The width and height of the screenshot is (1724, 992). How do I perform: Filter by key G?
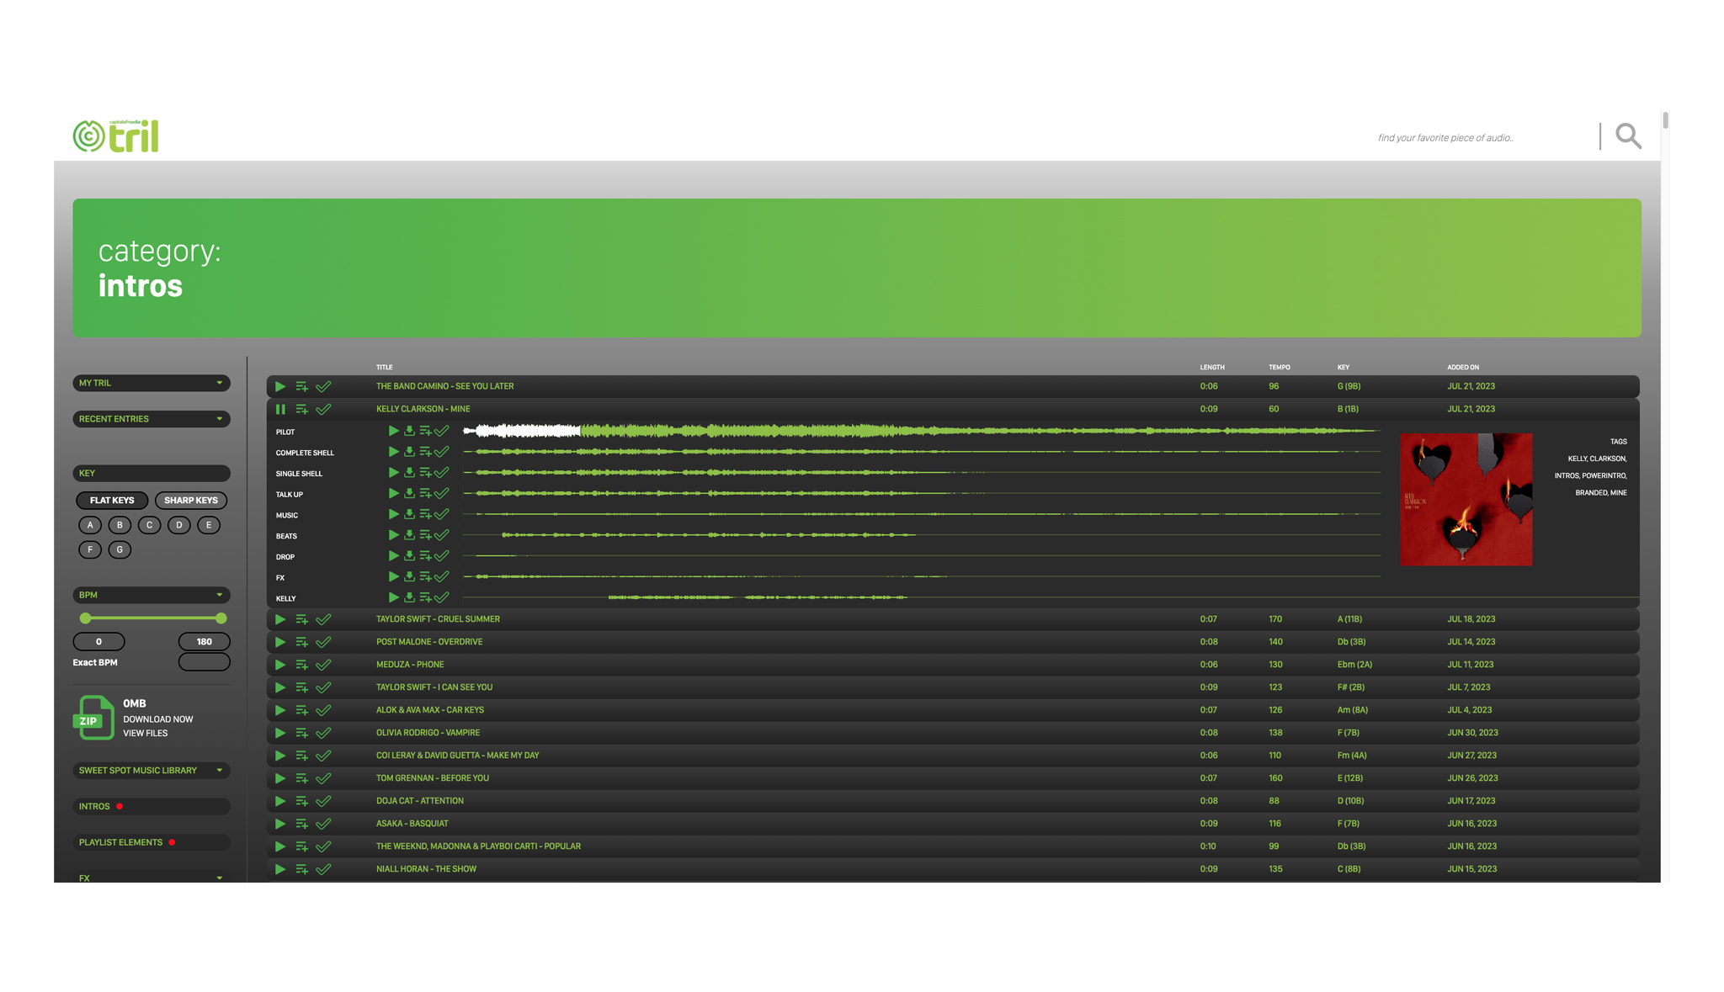coord(120,549)
